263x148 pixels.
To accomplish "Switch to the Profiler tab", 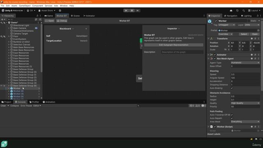I will point(34,102).
